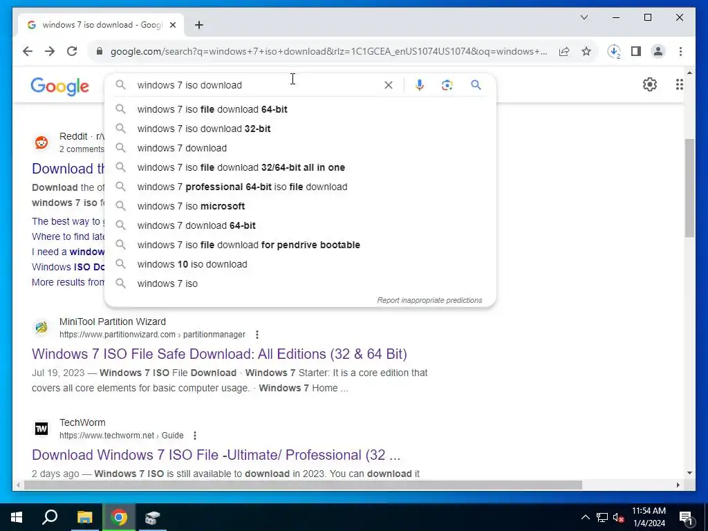Image resolution: width=708 pixels, height=531 pixels.
Task: Click into the Google search text field
Action: coord(257,85)
